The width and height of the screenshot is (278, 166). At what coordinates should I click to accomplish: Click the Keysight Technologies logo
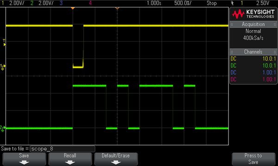(x=253, y=14)
